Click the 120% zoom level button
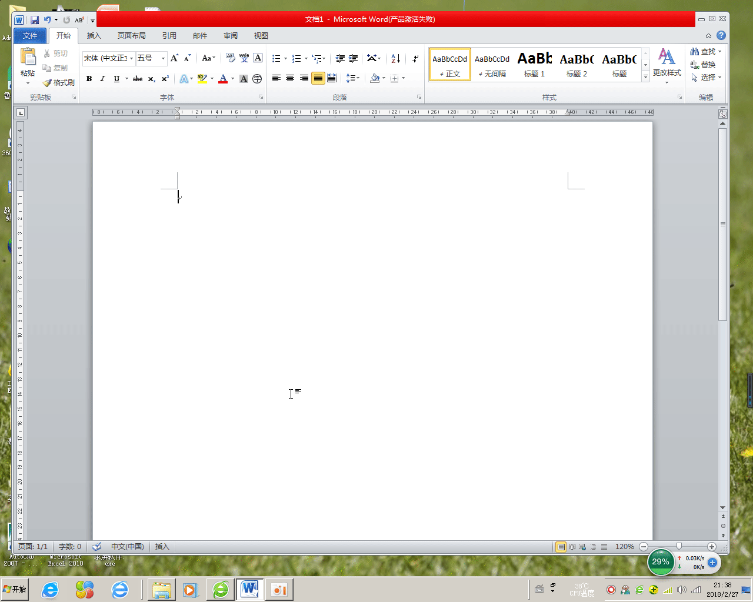753x602 pixels. tap(624, 547)
